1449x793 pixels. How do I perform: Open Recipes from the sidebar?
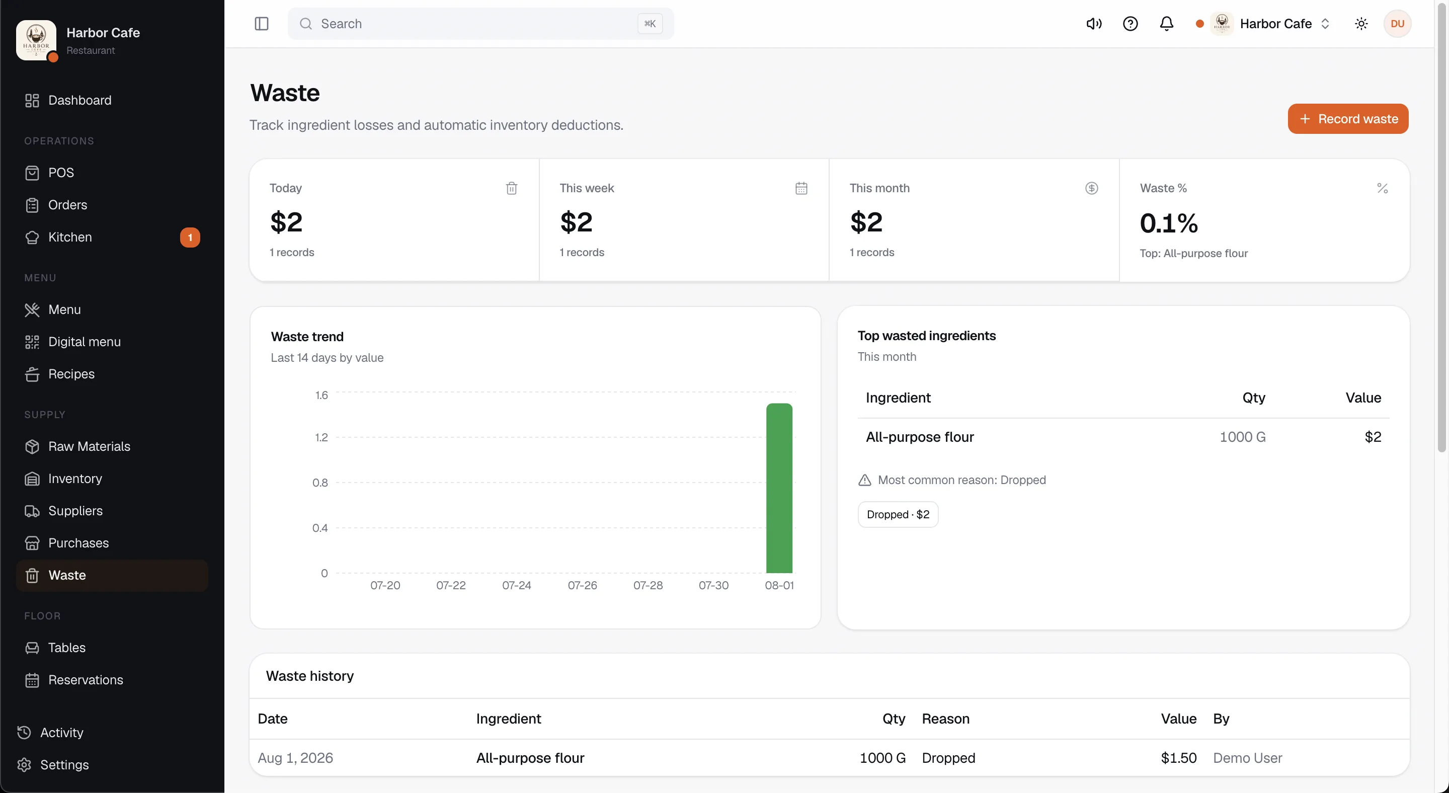112,374
